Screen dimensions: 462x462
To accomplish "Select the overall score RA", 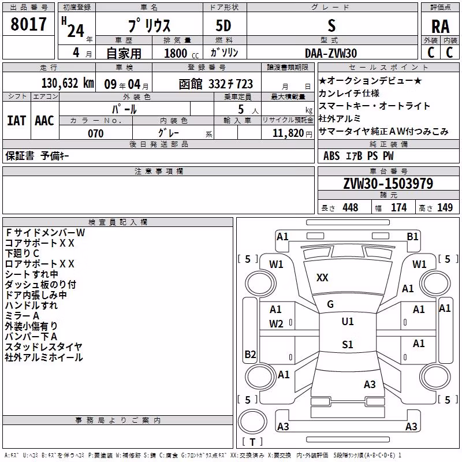I will (440, 27).
